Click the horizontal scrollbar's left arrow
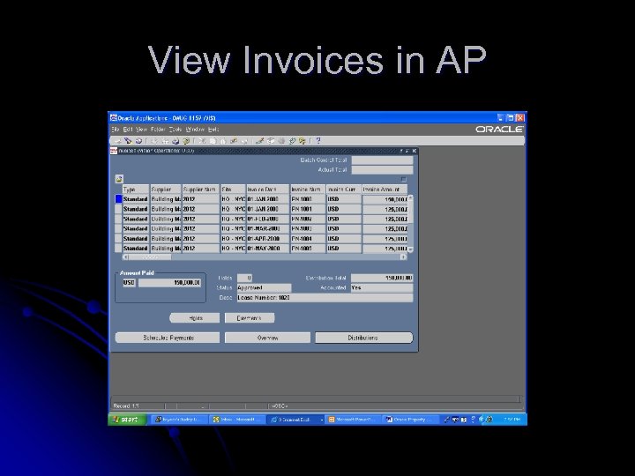The height and width of the screenshot is (476, 635). coord(125,257)
